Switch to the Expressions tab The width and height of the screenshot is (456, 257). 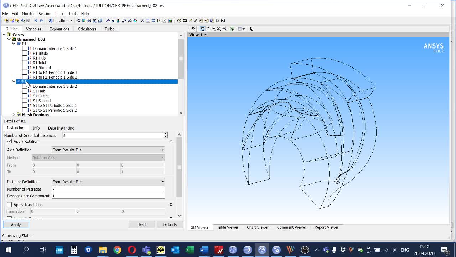59,29
